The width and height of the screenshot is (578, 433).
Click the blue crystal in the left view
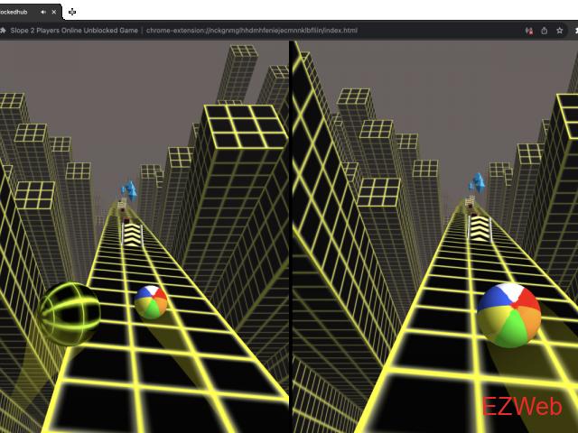pos(130,190)
